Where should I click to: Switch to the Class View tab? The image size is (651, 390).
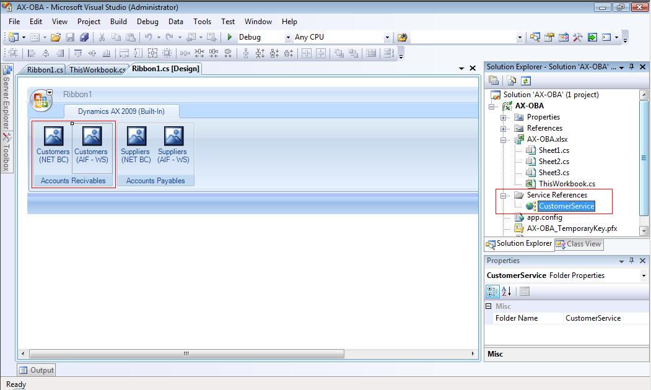[x=579, y=245]
